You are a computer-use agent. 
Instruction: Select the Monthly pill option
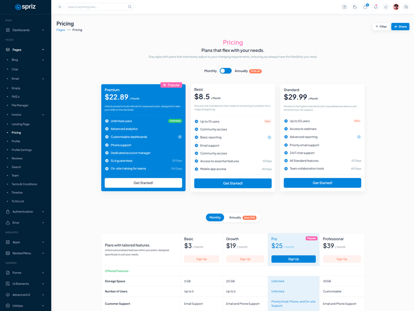[215, 218]
